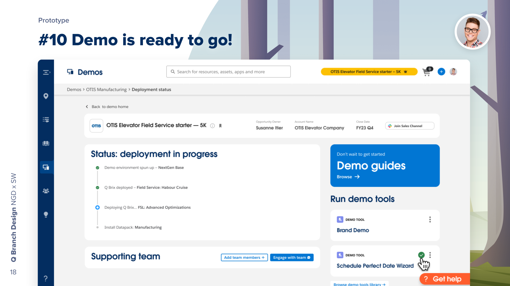The width and height of the screenshot is (510, 286).
Task: Click the green check on Schedule Wizard
Action: point(421,255)
